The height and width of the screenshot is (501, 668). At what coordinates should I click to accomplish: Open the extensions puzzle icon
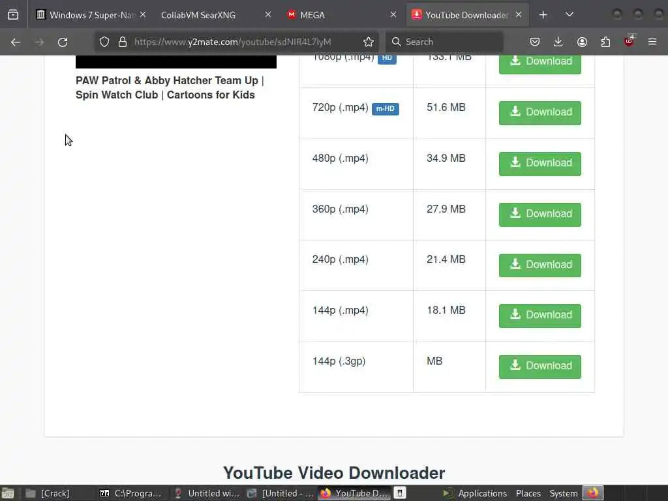click(605, 42)
